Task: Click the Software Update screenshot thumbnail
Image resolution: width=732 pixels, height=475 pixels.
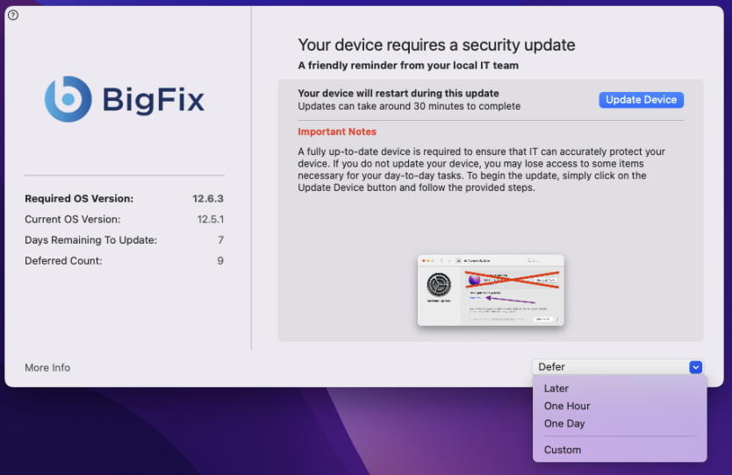Action: coord(491,290)
